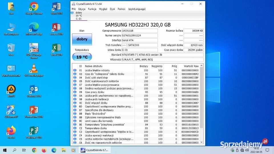Click the Czas pracy dysku value field
274x154 pixels.
[194, 50]
